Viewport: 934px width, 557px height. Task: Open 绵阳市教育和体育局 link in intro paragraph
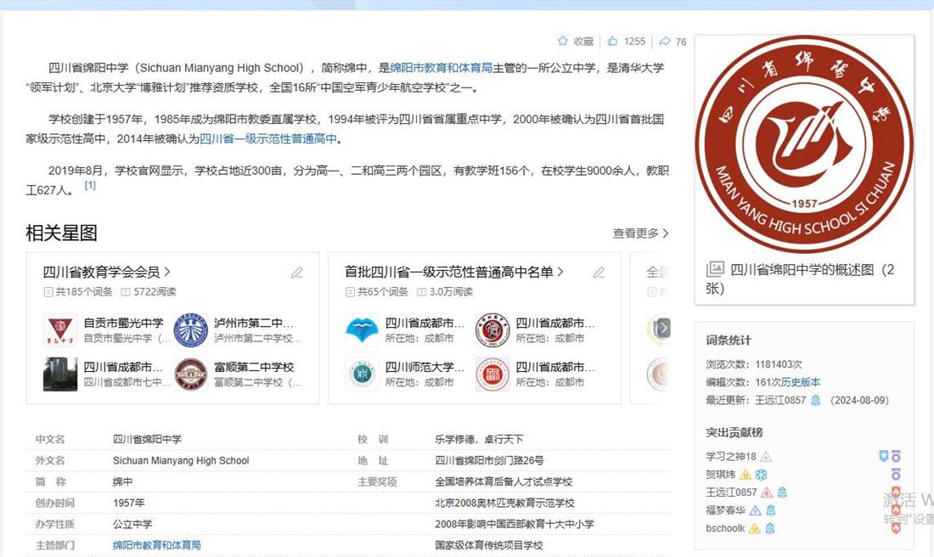point(441,68)
